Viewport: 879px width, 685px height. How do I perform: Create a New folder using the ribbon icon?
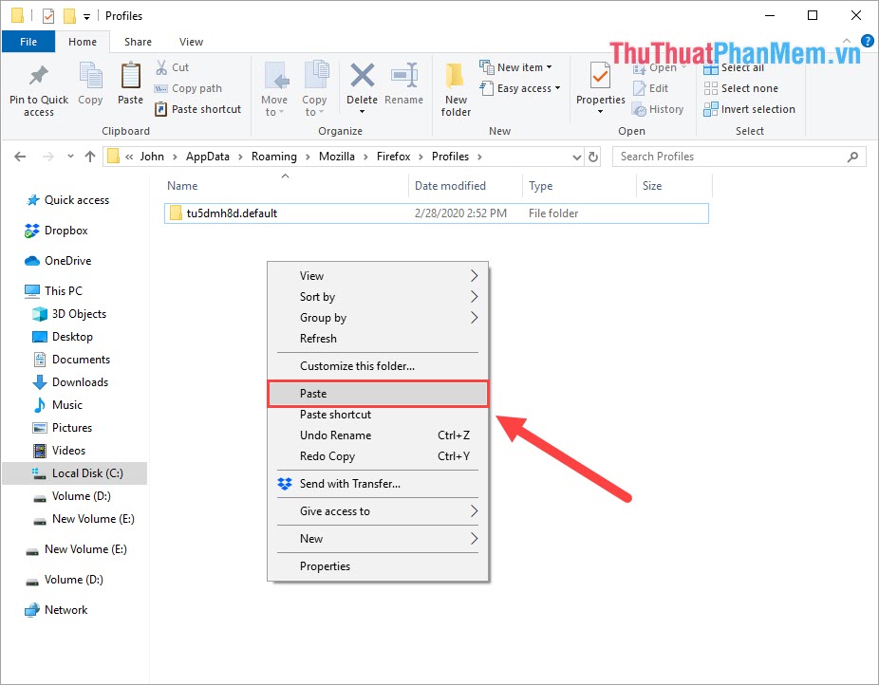(x=455, y=90)
